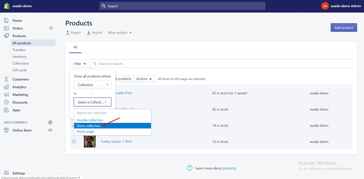Click the Export upload arrow icon

tap(68, 33)
